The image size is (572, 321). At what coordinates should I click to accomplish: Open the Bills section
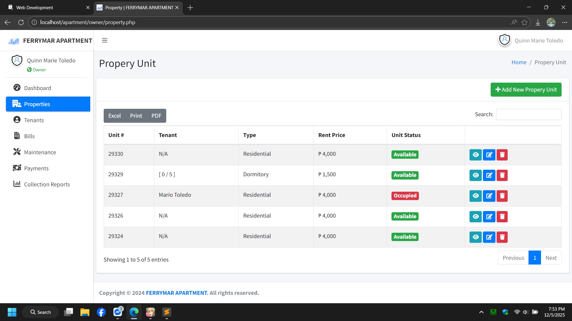(29, 136)
